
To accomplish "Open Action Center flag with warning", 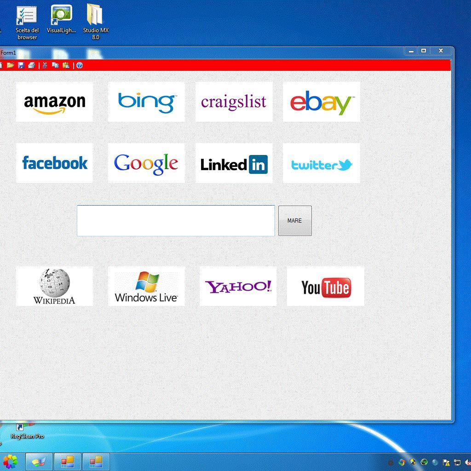I will point(446,463).
